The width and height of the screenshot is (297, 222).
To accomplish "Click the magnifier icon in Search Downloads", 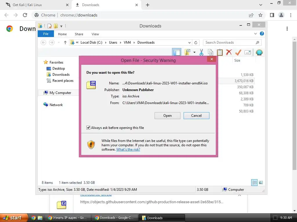I will [257, 42].
